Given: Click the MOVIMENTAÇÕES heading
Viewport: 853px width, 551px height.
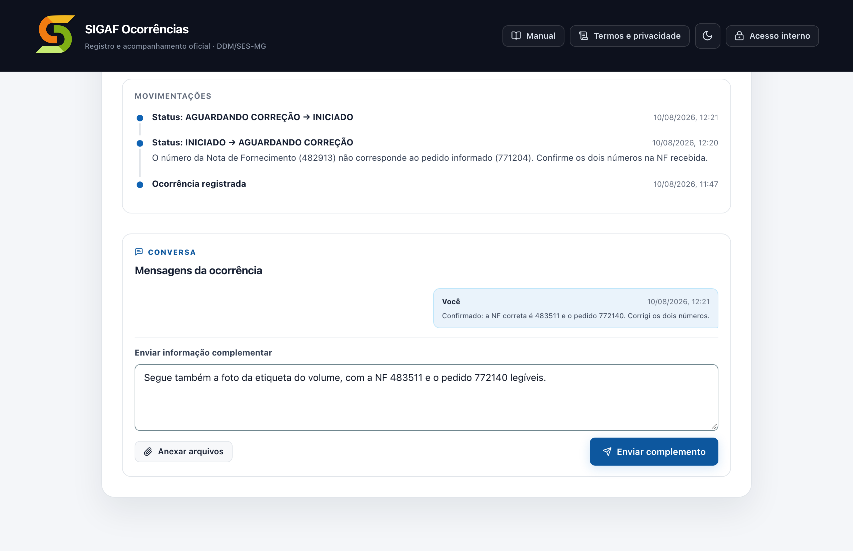Looking at the screenshot, I should coord(173,96).
